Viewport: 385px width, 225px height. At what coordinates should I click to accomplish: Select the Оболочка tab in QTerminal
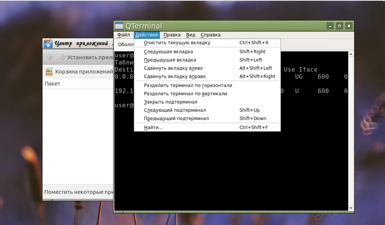(x=125, y=45)
